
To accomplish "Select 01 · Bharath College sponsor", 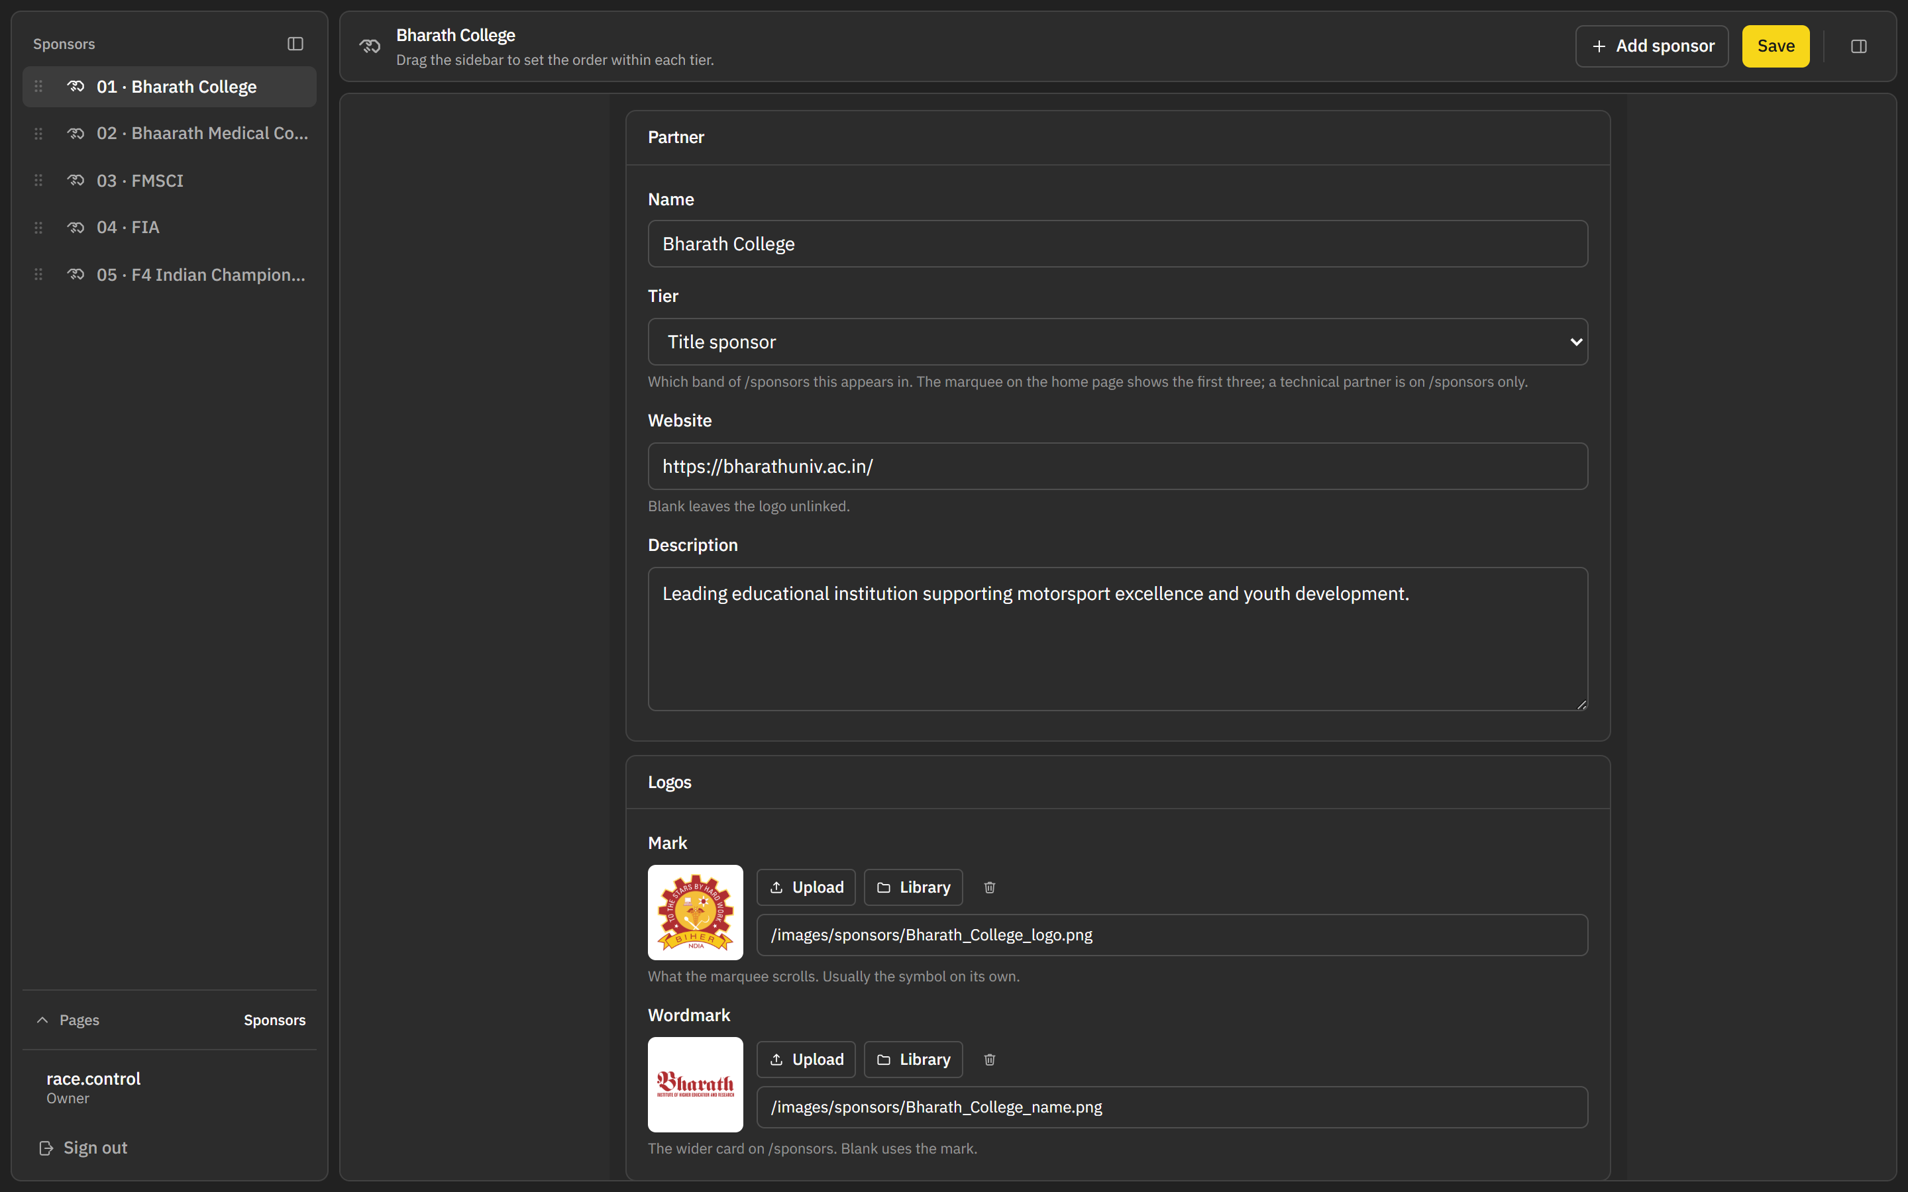I will pos(170,87).
